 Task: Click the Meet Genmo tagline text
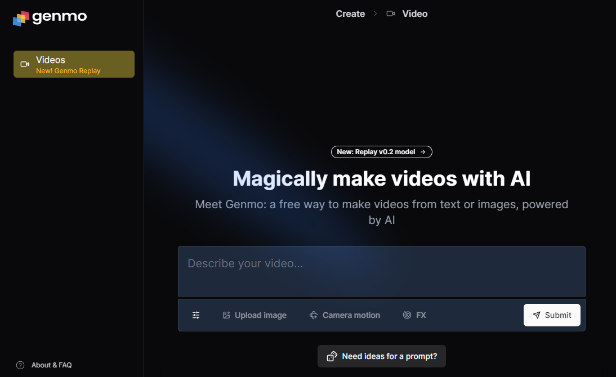381,212
